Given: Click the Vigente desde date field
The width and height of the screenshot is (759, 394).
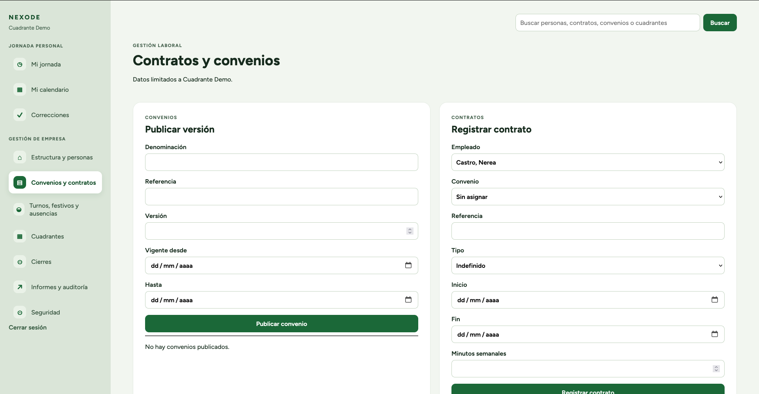Looking at the screenshot, I should click(x=281, y=265).
